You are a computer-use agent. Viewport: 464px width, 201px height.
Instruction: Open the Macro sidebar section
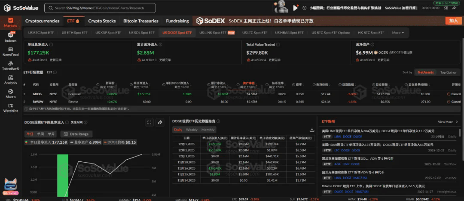point(10,94)
